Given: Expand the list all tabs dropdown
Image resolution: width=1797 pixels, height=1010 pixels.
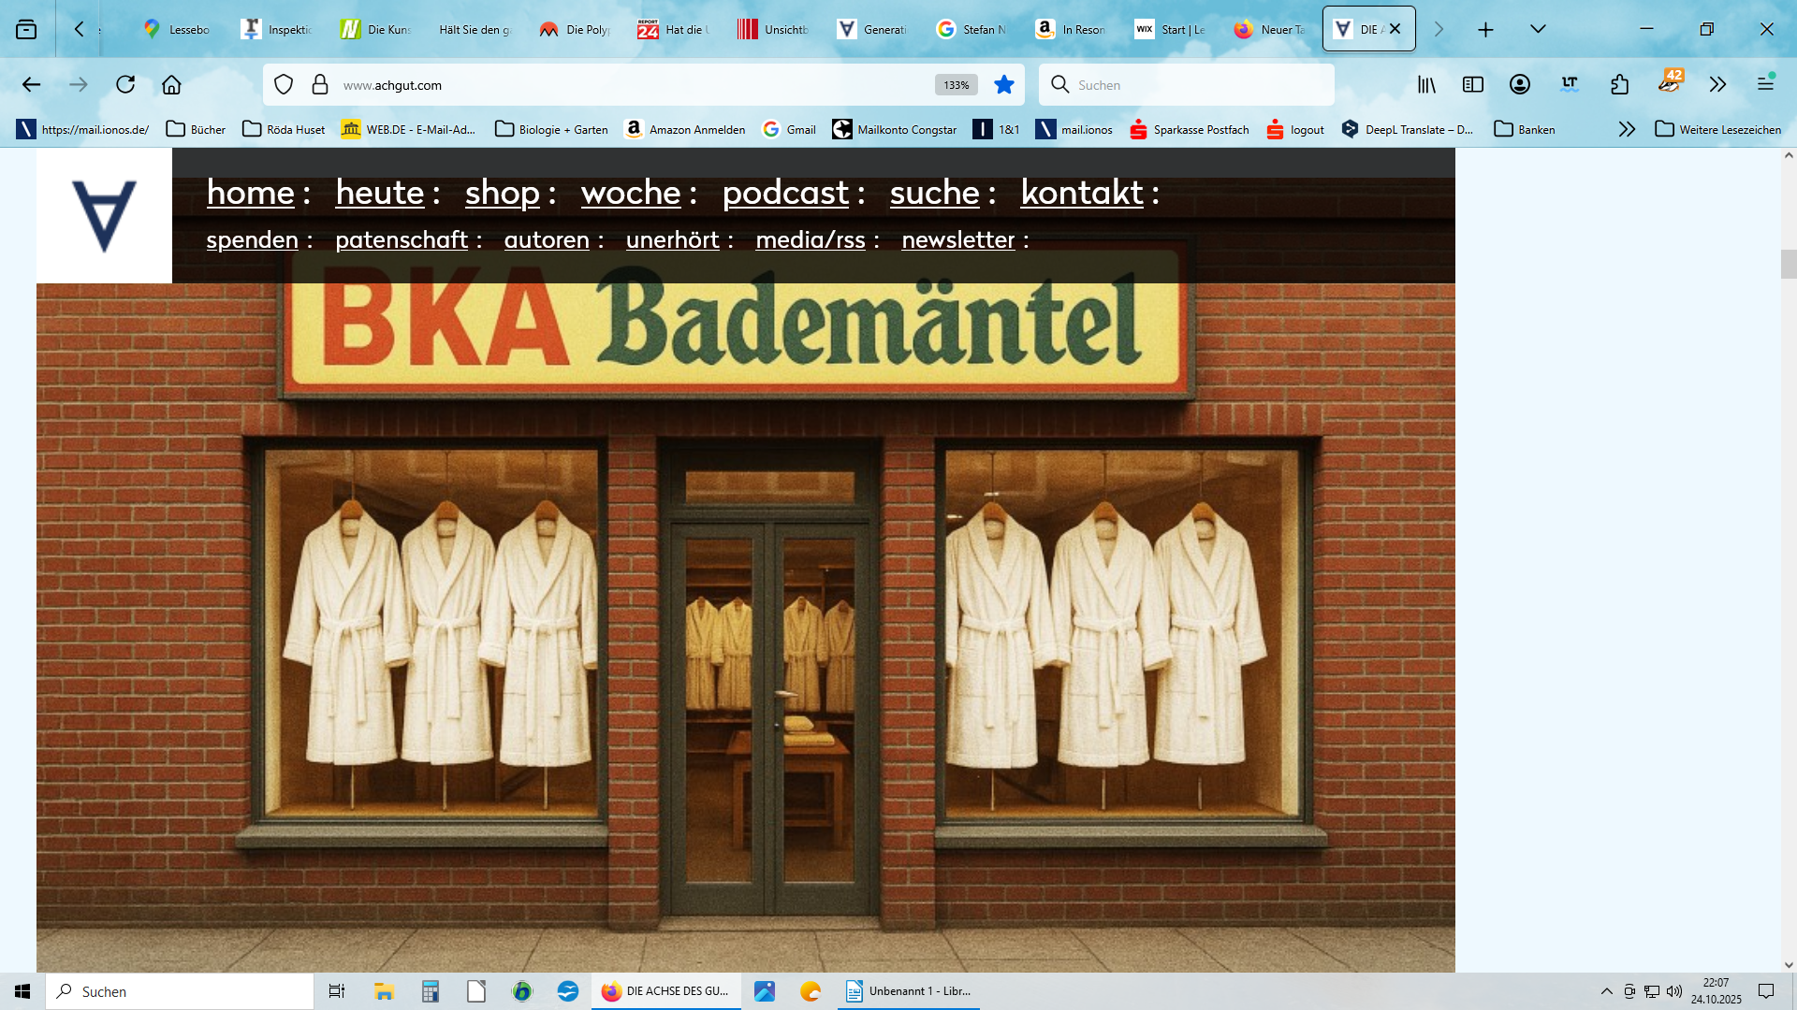Looking at the screenshot, I should coord(1538,30).
